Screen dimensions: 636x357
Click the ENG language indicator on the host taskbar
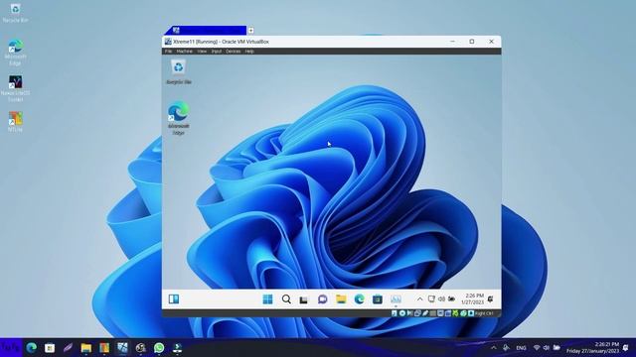pos(521,348)
